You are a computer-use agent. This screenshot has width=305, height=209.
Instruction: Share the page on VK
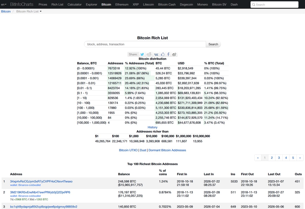pyautogui.click(x=156, y=54)
